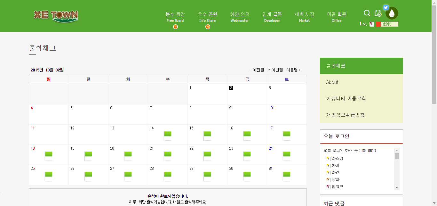Viewport: 437px width, 206px height.
Task: Open the 새벽 시장 Market menu
Action: click(x=305, y=17)
